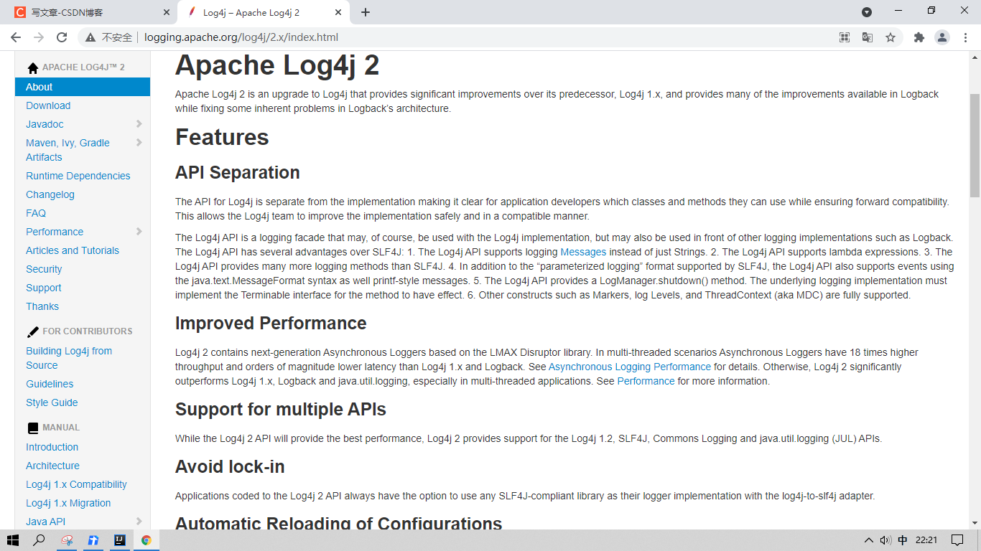The width and height of the screenshot is (981, 551).
Task: Follow the Messages link in the text
Action: pos(582,252)
